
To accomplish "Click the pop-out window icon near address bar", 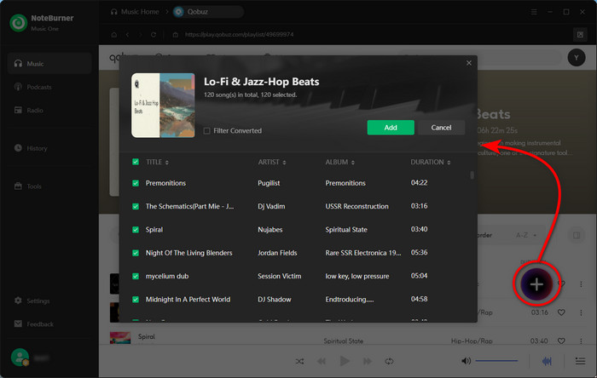I will (580, 35).
